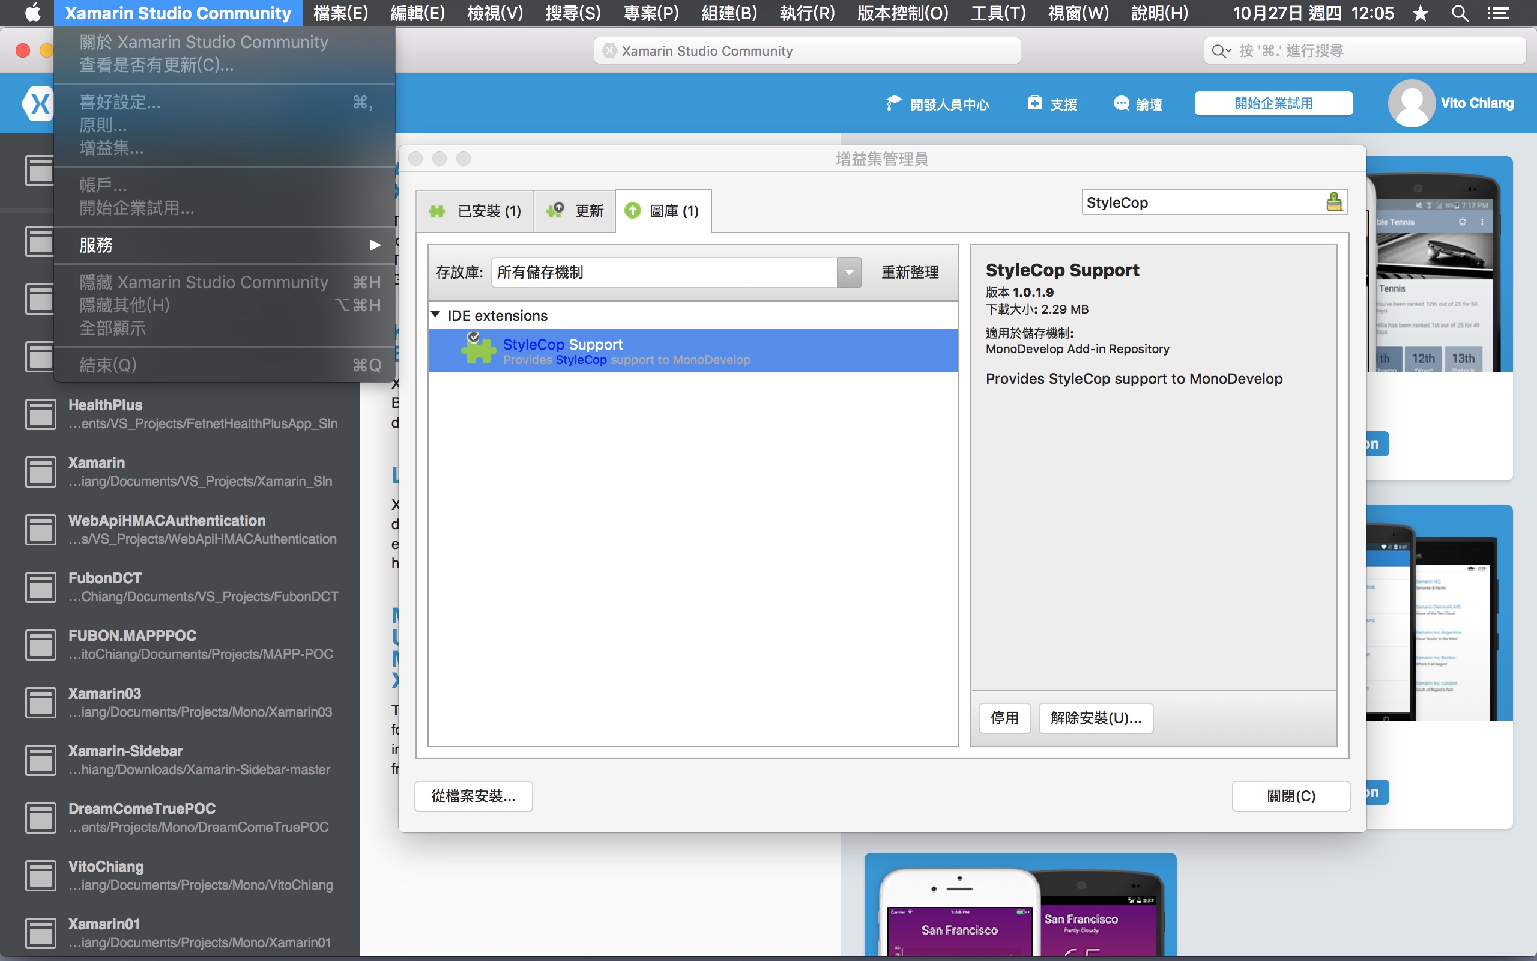Click the 停用 disable button

(x=1005, y=718)
